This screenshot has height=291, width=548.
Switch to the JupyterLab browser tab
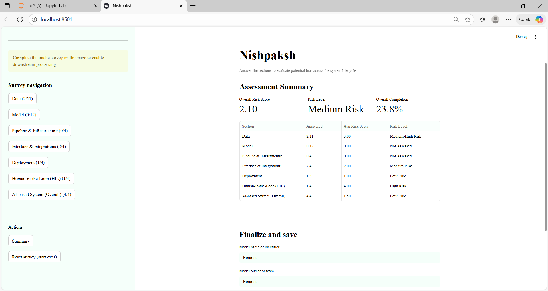click(x=58, y=6)
